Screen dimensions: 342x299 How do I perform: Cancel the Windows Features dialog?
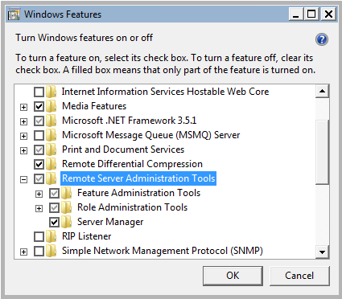[299, 276]
